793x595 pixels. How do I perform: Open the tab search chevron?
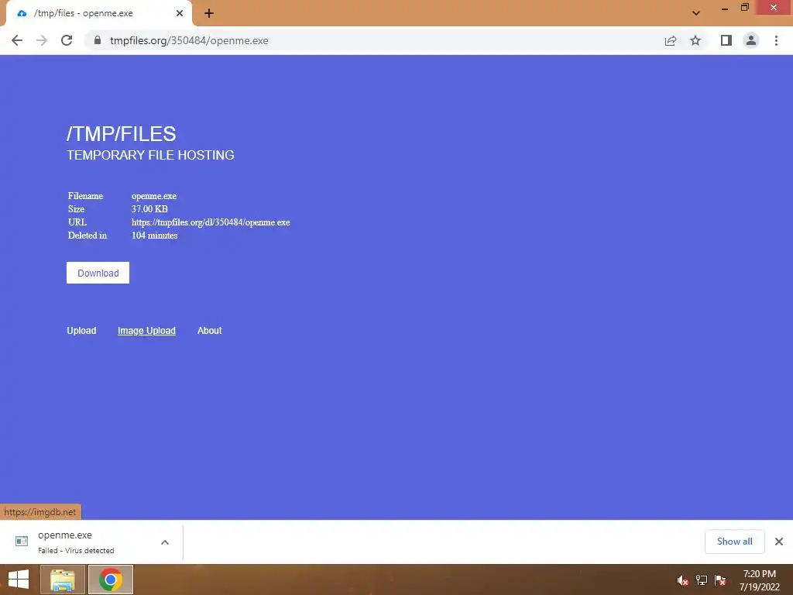click(x=696, y=13)
